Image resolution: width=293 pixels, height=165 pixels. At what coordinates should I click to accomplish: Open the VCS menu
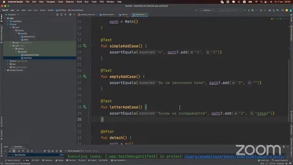click(x=102, y=2)
